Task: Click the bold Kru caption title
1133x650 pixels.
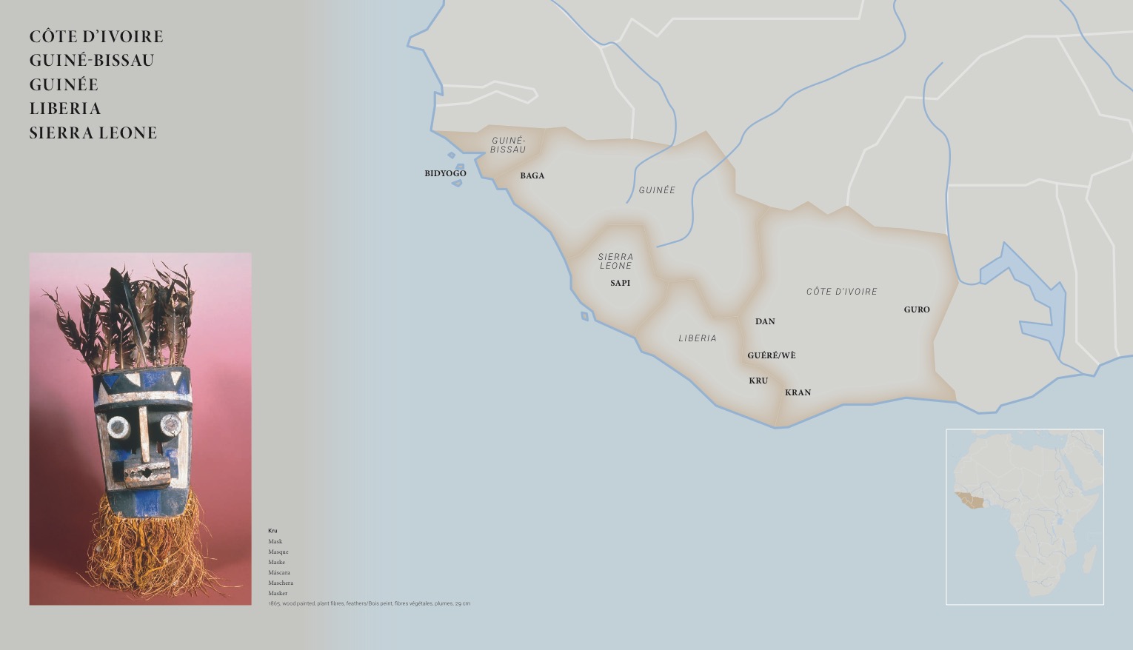Action: pyautogui.click(x=273, y=531)
